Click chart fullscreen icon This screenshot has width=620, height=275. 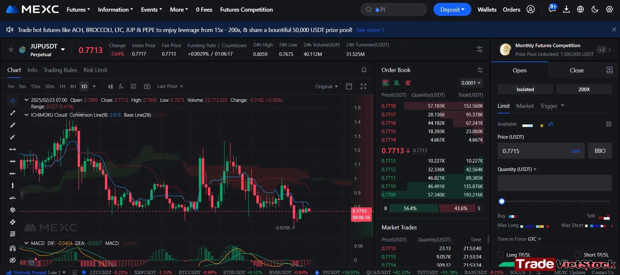pos(363,86)
